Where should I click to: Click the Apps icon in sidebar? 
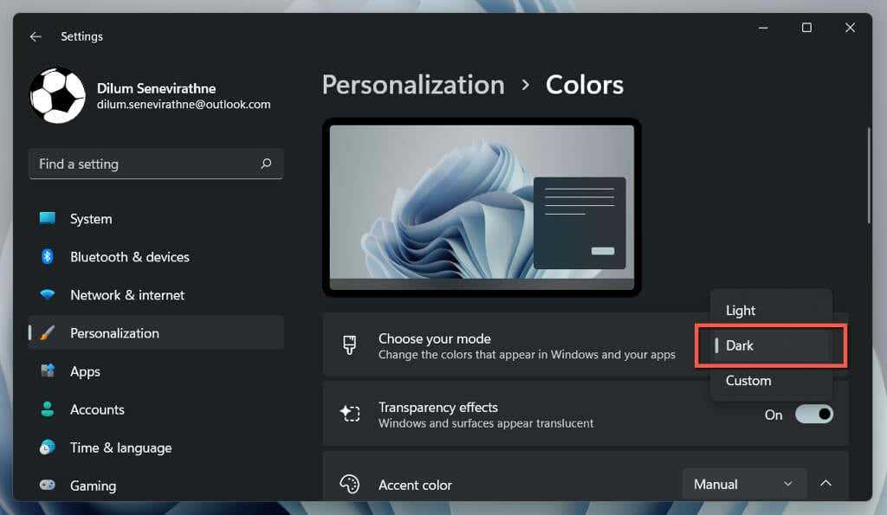(48, 370)
